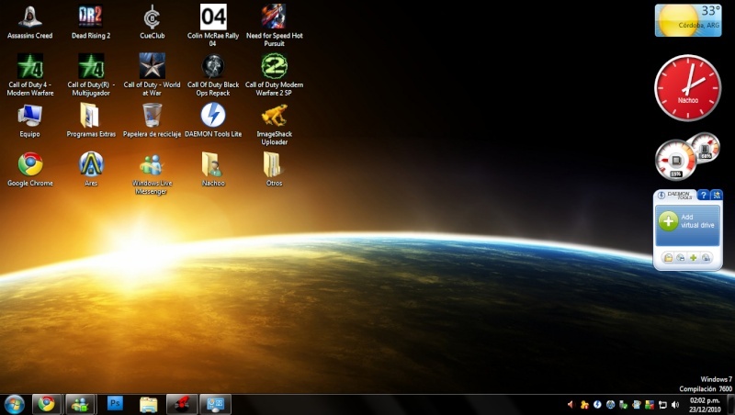
Task: Open Chrome from the taskbar
Action: tap(47, 404)
